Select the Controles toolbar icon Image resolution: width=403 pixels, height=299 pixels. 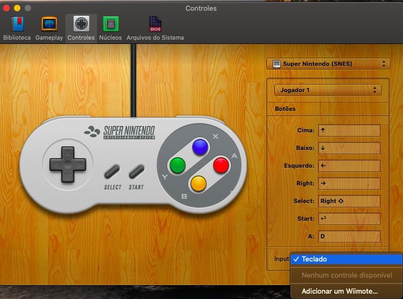[x=81, y=25]
